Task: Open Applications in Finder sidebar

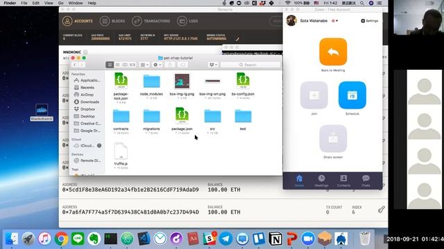Action: pyautogui.click(x=87, y=80)
